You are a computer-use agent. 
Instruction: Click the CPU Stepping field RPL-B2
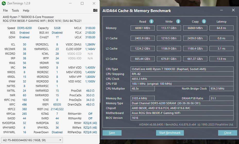[x=182, y=74]
